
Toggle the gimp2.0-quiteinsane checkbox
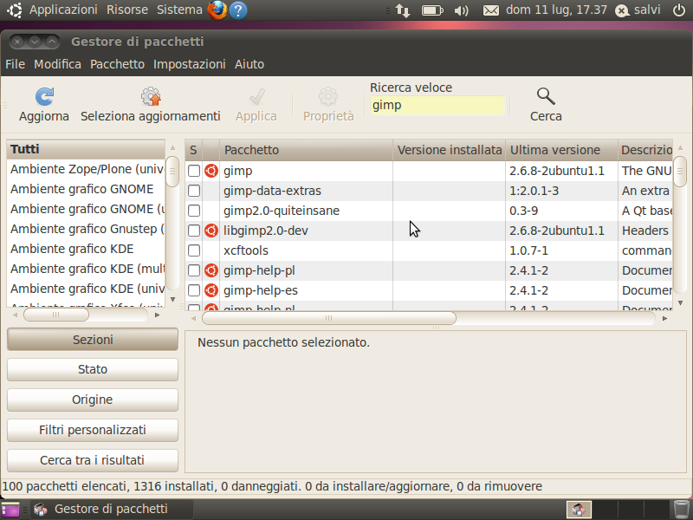pyautogui.click(x=194, y=211)
